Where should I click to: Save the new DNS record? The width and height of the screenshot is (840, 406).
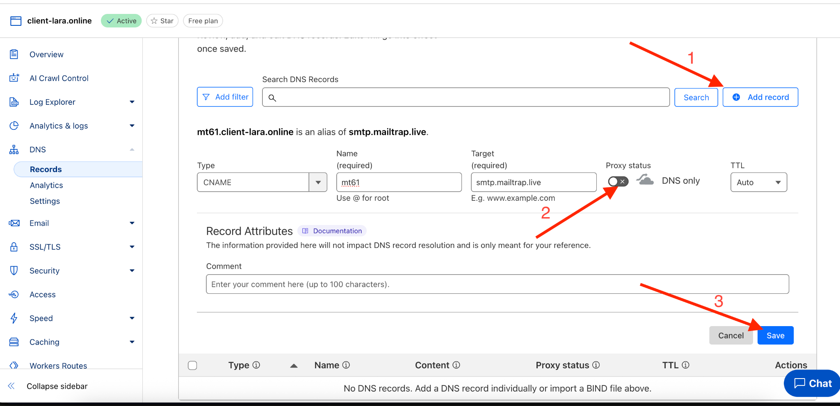[x=775, y=336]
